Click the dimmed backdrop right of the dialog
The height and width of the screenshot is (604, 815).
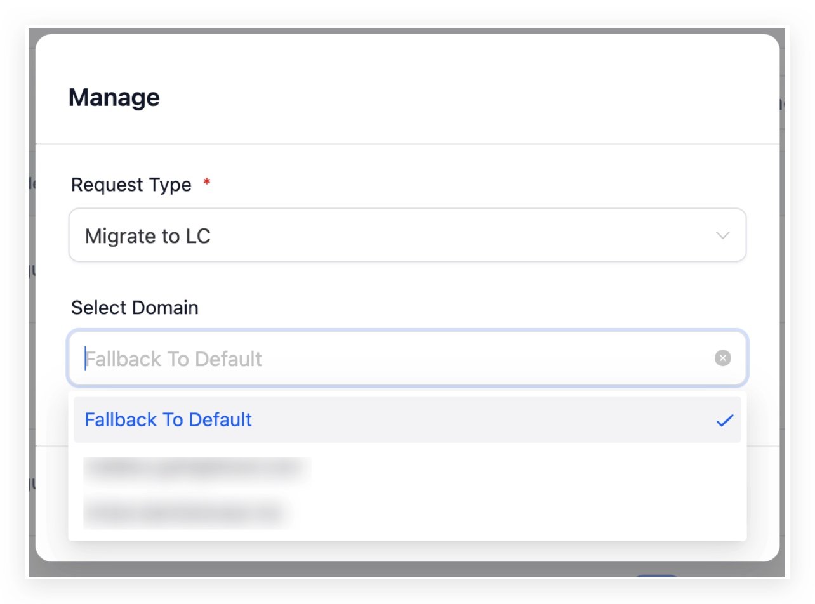(783, 317)
